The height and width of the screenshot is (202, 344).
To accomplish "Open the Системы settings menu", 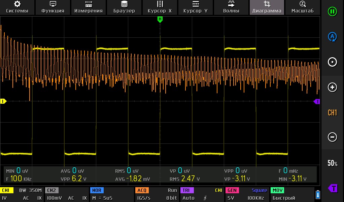I will pyautogui.click(x=17, y=7).
